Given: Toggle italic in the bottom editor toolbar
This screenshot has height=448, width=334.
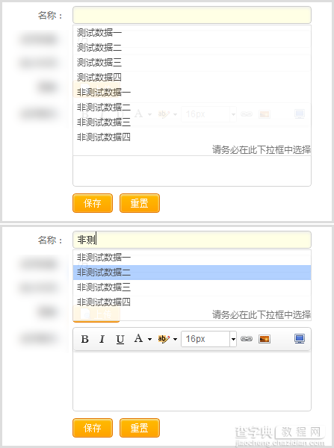Looking at the screenshot, I should [x=102, y=339].
